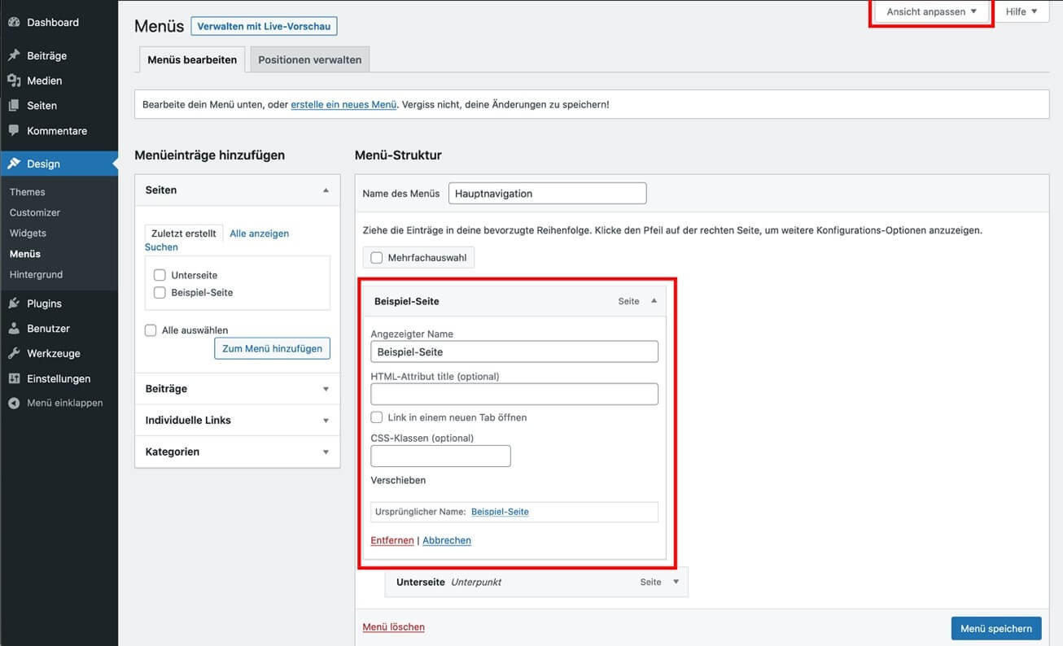The width and height of the screenshot is (1063, 646).
Task: Open Widgets in Design submenu
Action: [28, 233]
